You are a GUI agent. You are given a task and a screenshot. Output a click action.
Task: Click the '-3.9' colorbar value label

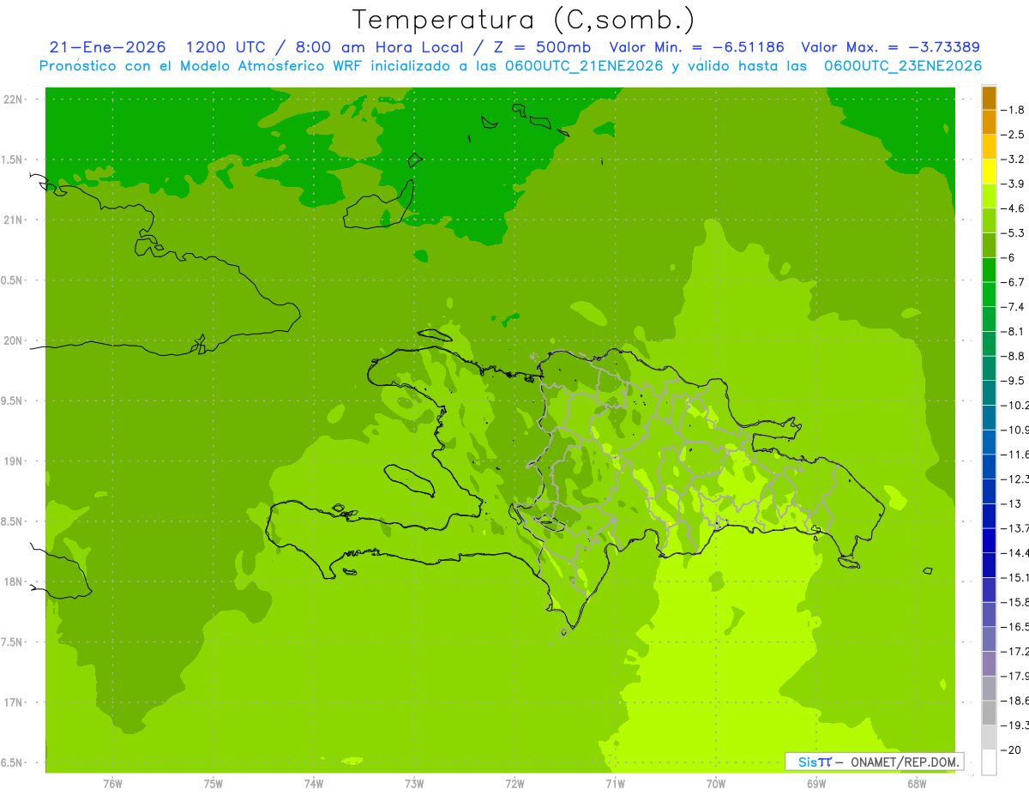click(x=1013, y=184)
